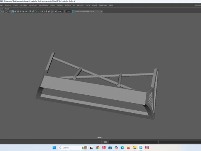
Task: Select the Smooth Shade All icon
Action: point(13,11)
